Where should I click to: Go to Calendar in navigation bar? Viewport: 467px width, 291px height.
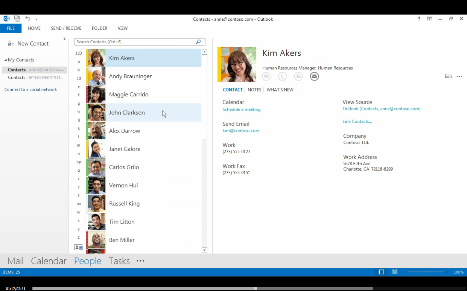pos(49,261)
